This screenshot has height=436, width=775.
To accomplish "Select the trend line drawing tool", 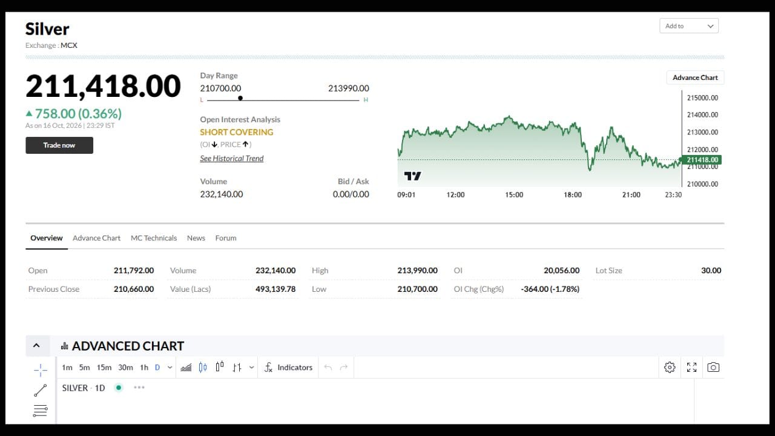I will [41, 391].
